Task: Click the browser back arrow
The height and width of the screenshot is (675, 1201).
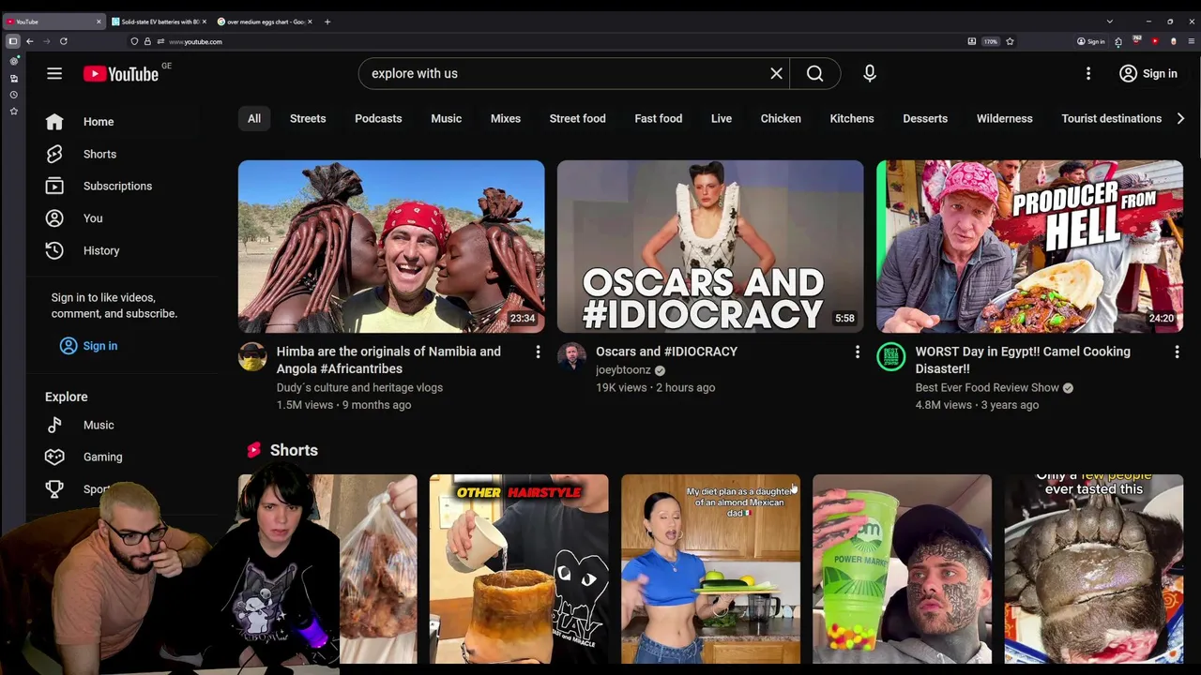Action: click(x=30, y=41)
